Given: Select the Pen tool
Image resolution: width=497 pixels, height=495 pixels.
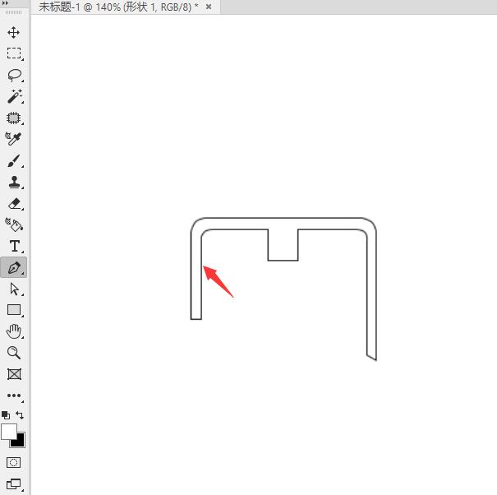Looking at the screenshot, I should click(14, 267).
